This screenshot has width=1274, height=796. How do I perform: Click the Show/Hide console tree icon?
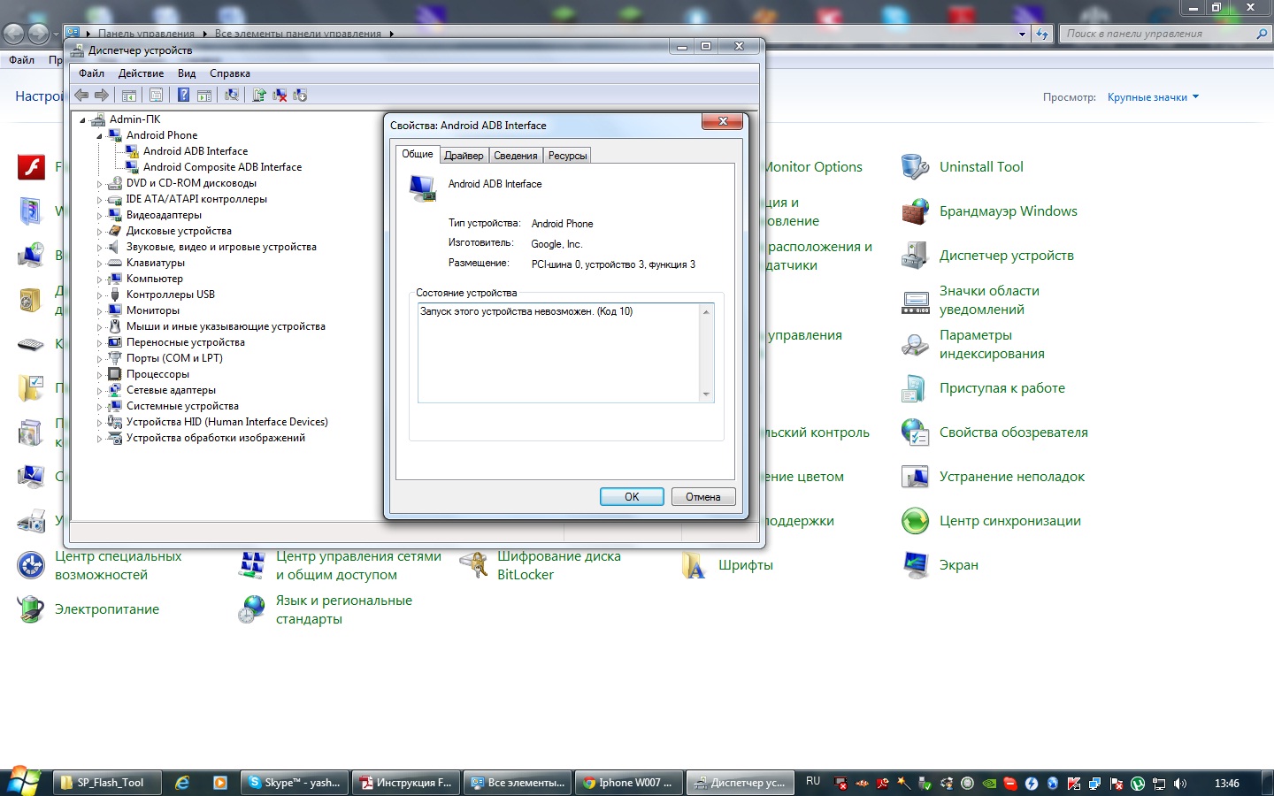(129, 96)
